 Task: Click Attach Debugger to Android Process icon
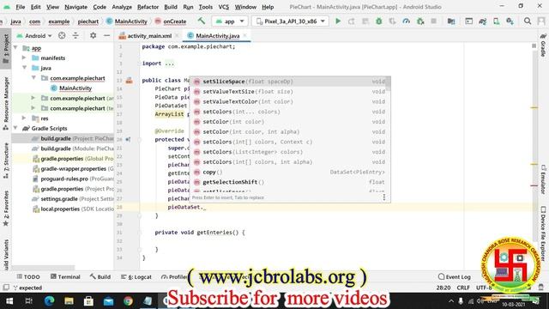tap(420, 21)
